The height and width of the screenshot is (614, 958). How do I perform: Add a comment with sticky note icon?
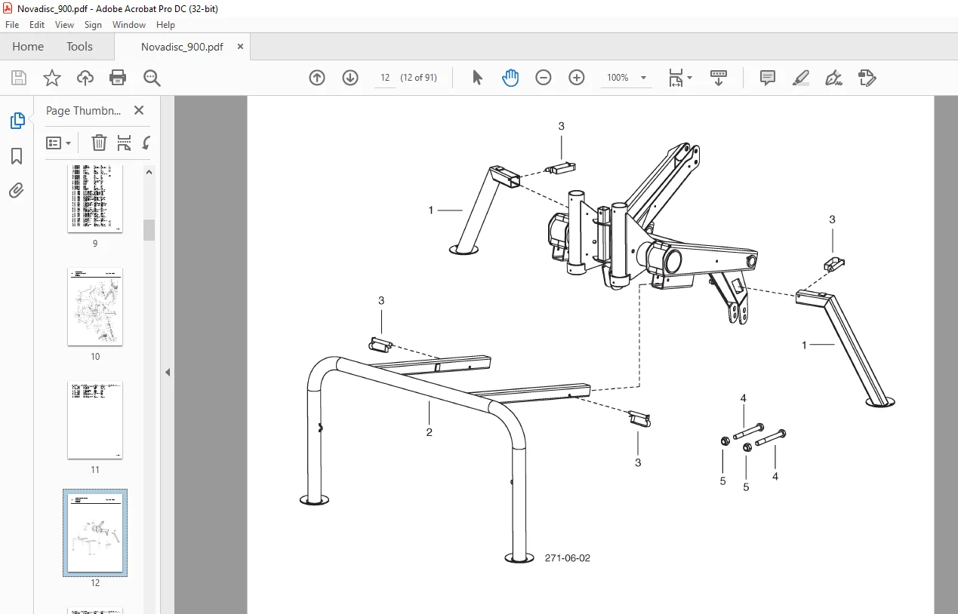768,78
